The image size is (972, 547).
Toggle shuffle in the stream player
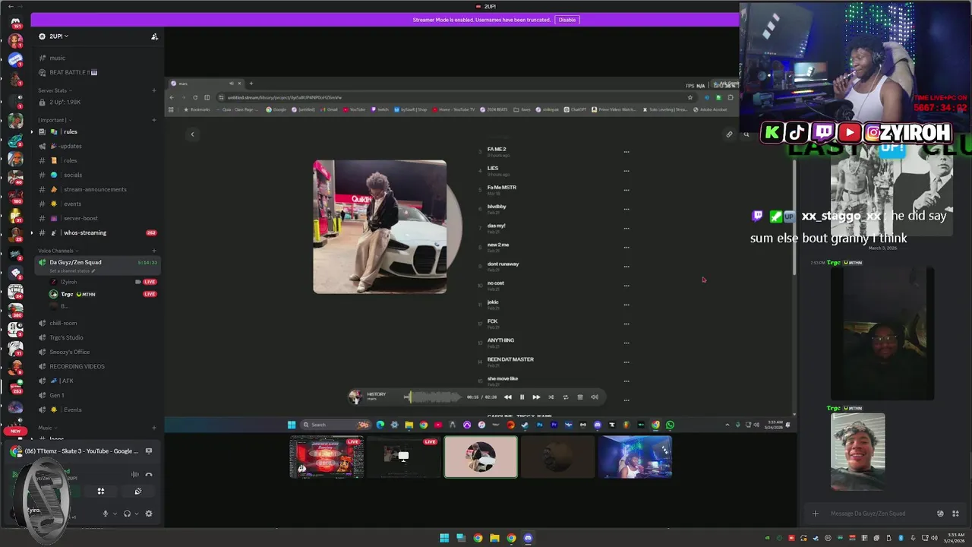(551, 397)
